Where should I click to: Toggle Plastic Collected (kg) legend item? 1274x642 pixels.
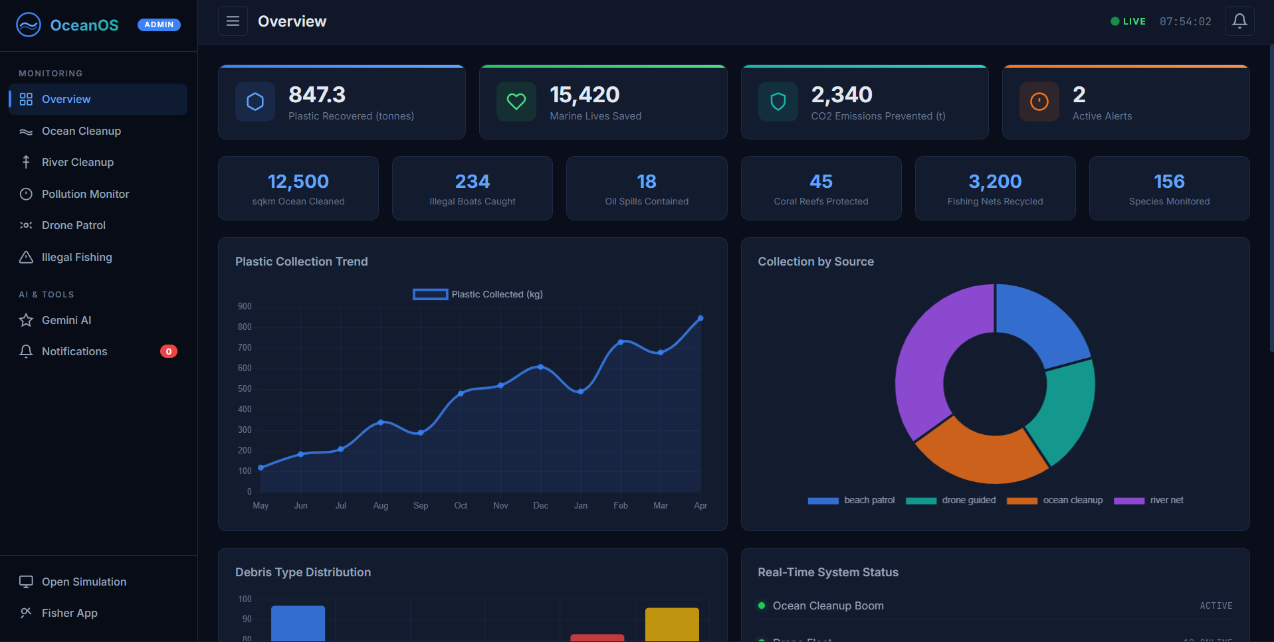pyautogui.click(x=477, y=294)
